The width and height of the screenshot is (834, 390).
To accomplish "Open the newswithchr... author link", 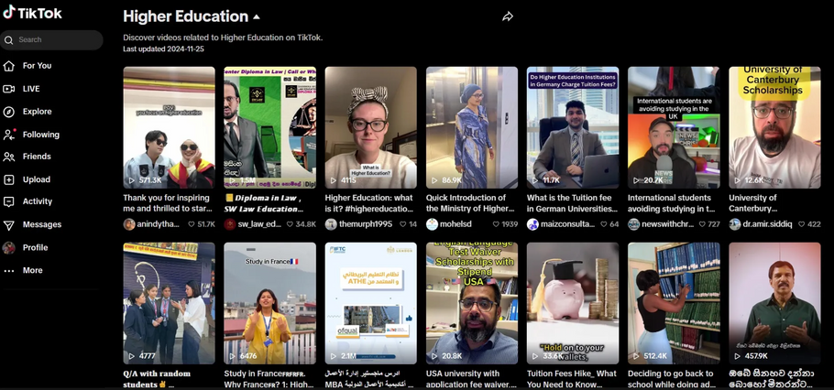I will [x=668, y=224].
